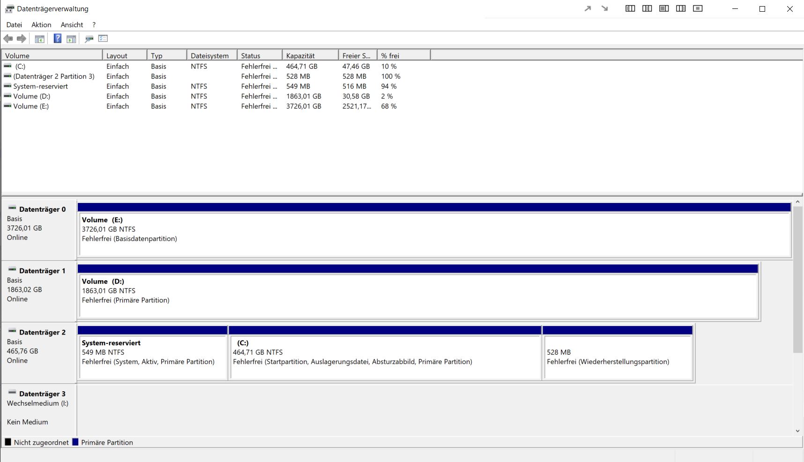The image size is (804, 462).
Task: Select the left two-thirds layout icon
Action: (664, 8)
